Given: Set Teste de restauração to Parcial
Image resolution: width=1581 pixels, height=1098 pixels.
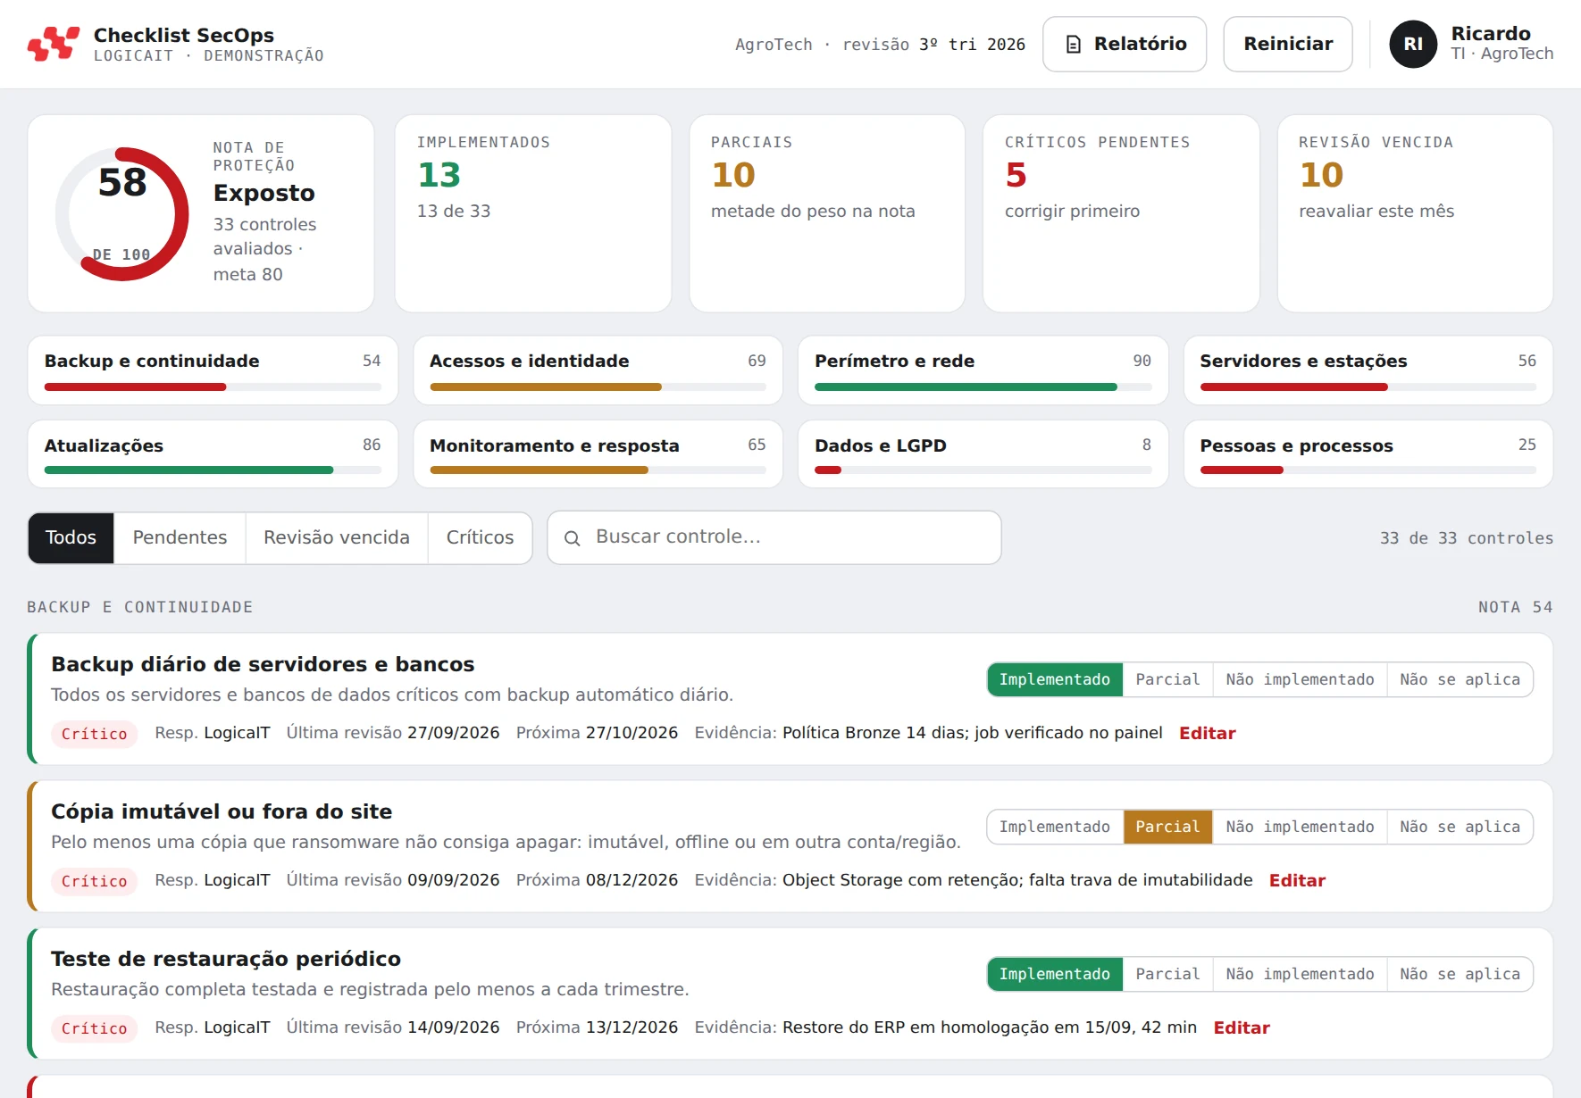Looking at the screenshot, I should click(1167, 974).
